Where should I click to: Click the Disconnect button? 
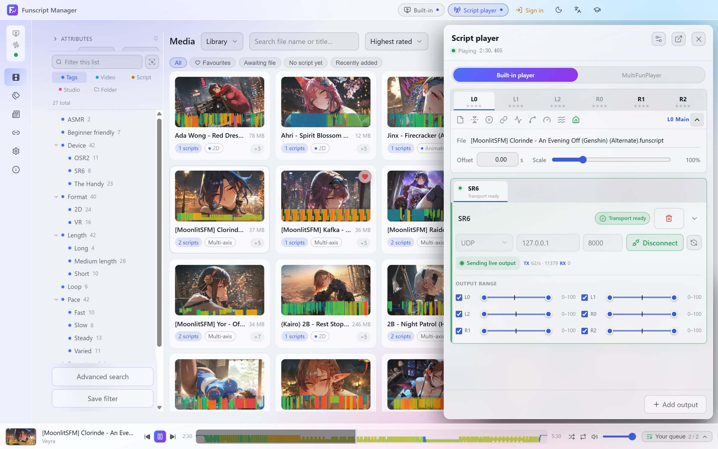click(655, 243)
